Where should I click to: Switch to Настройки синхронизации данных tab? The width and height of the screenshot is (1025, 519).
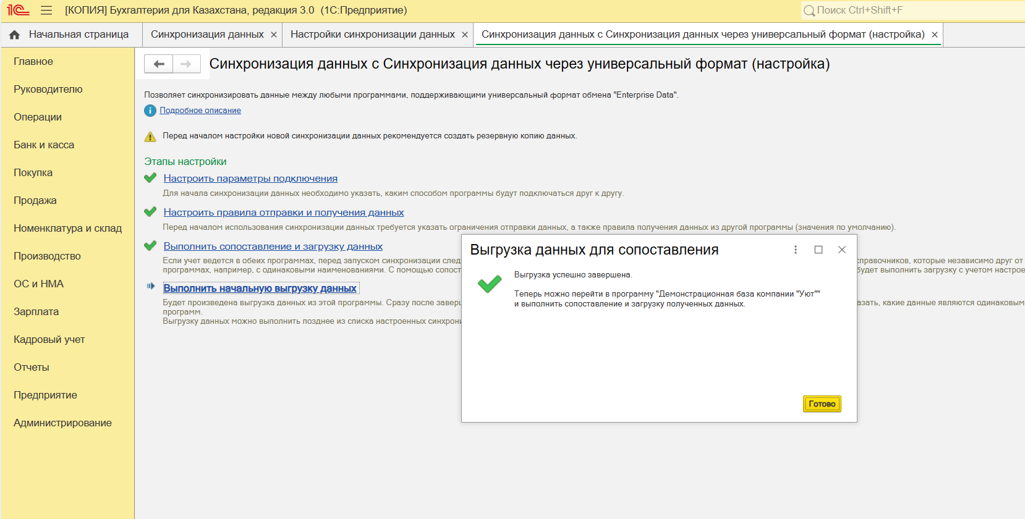point(372,35)
